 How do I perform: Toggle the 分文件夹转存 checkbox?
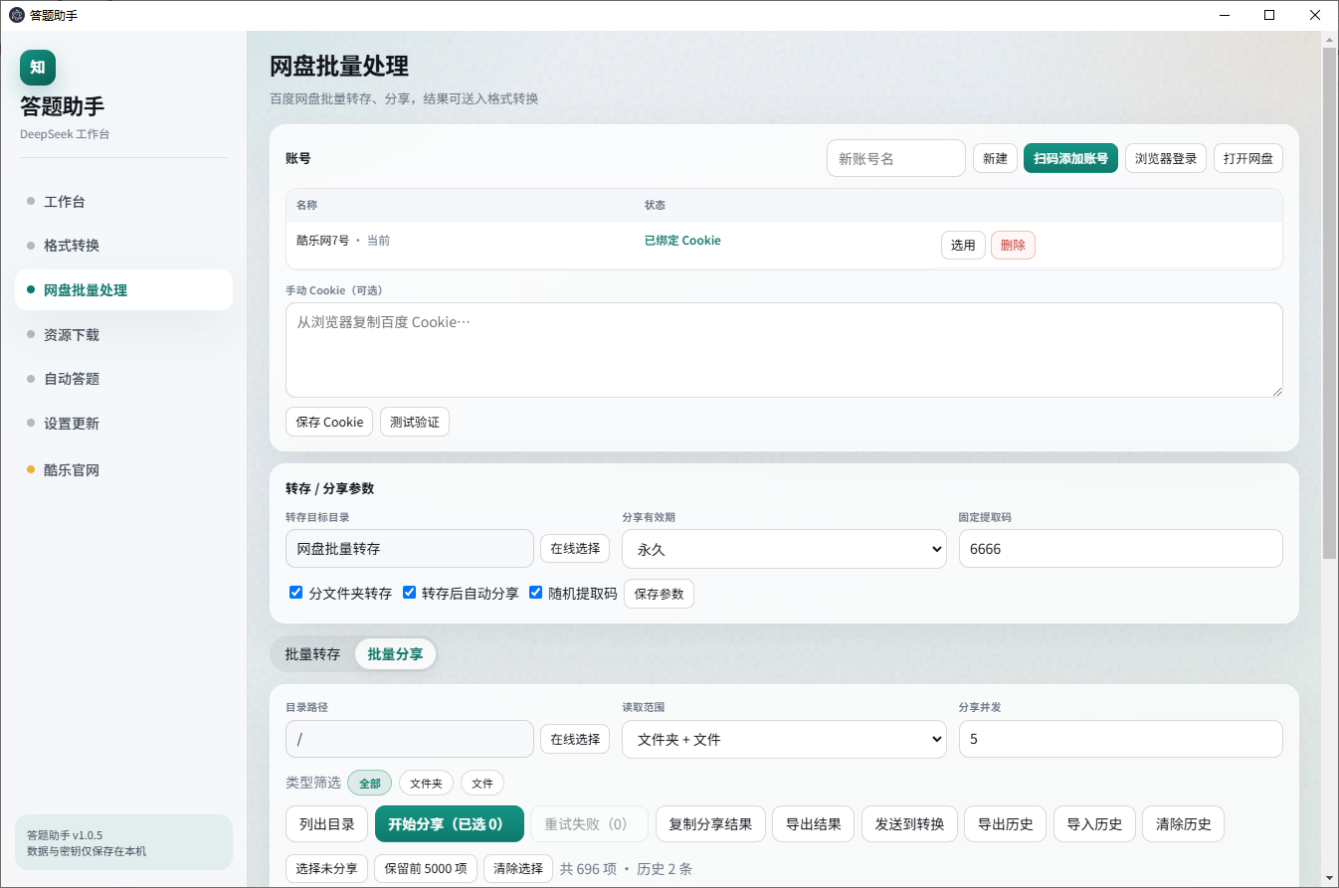click(x=295, y=593)
